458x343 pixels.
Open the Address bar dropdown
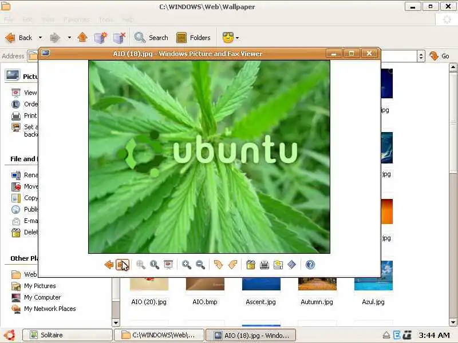coord(421,56)
